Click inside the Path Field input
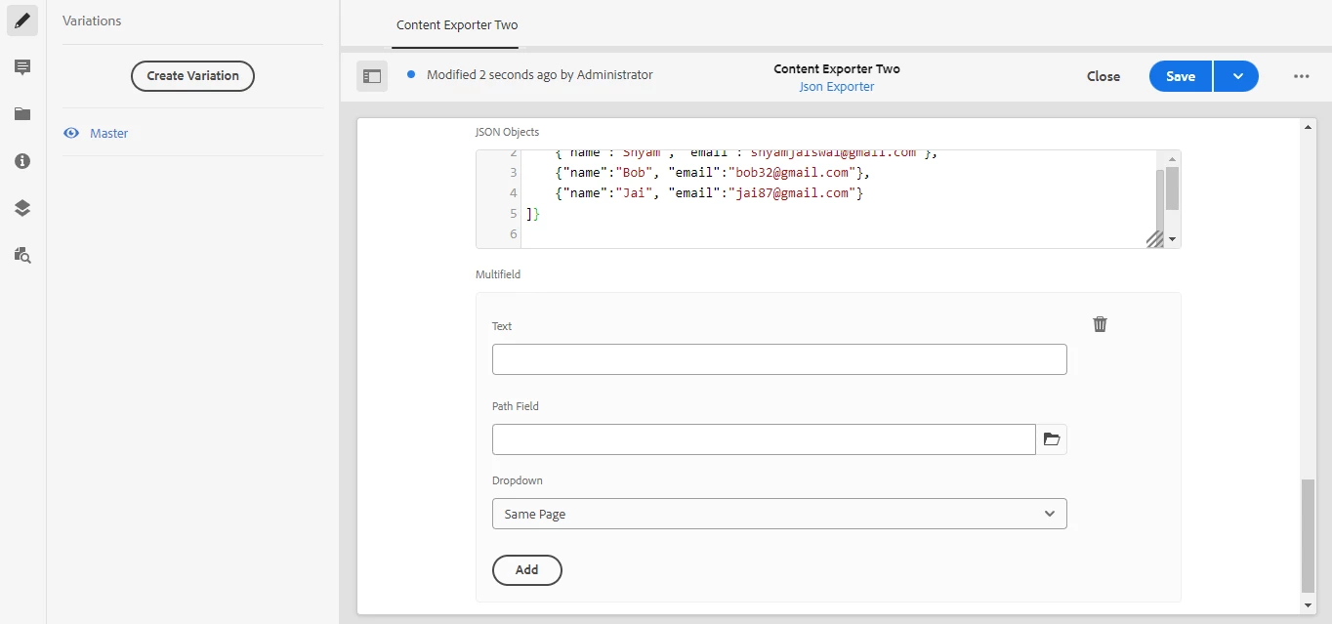This screenshot has height=624, width=1332. click(764, 439)
